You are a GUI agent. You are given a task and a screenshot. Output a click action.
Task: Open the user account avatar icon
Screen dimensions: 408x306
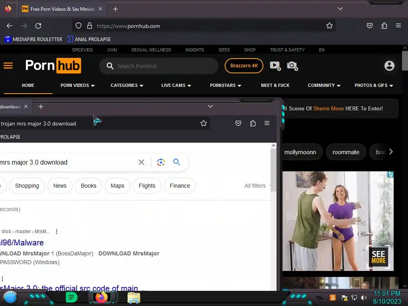(389, 66)
